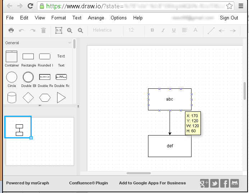249x193 pixels.
Task: Select the Diamond shape in the palette
Action: pyautogui.click(x=28, y=97)
